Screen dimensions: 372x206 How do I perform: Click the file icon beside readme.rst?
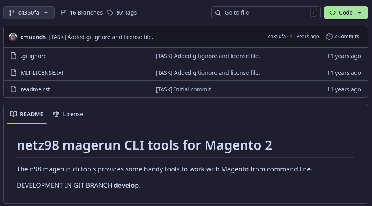(x=13, y=89)
